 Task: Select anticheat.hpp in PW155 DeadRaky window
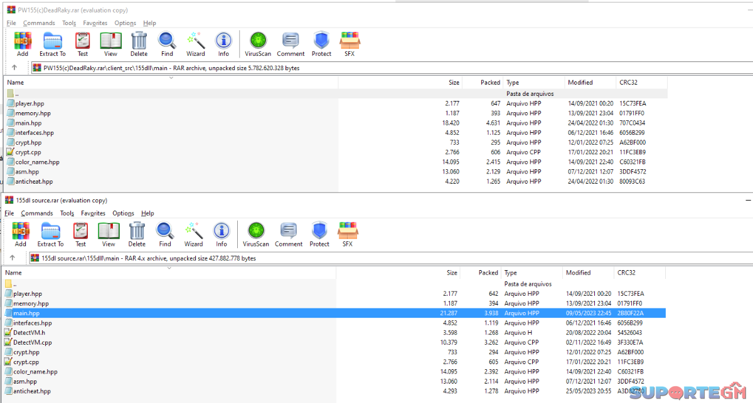tap(336, 182)
